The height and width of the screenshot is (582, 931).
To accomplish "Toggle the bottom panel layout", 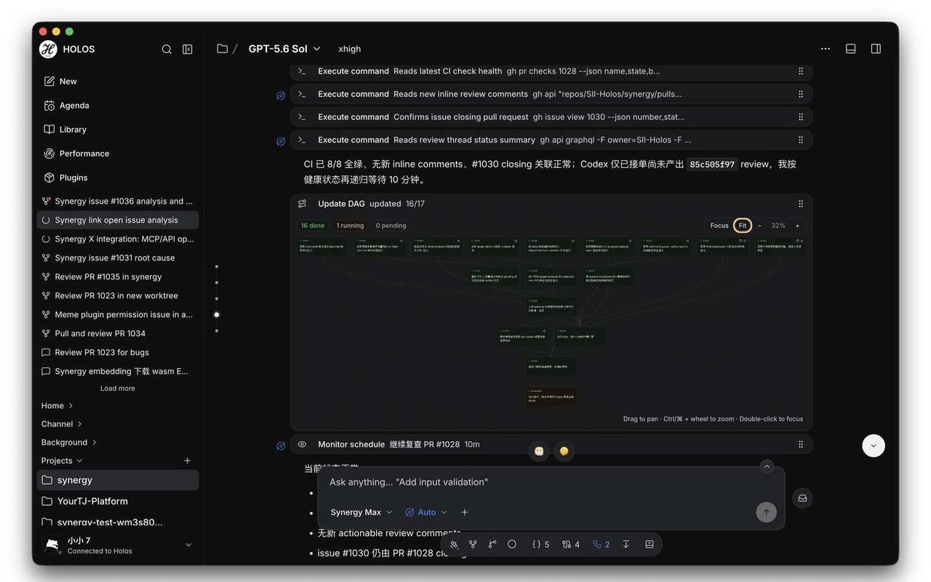I will [850, 49].
